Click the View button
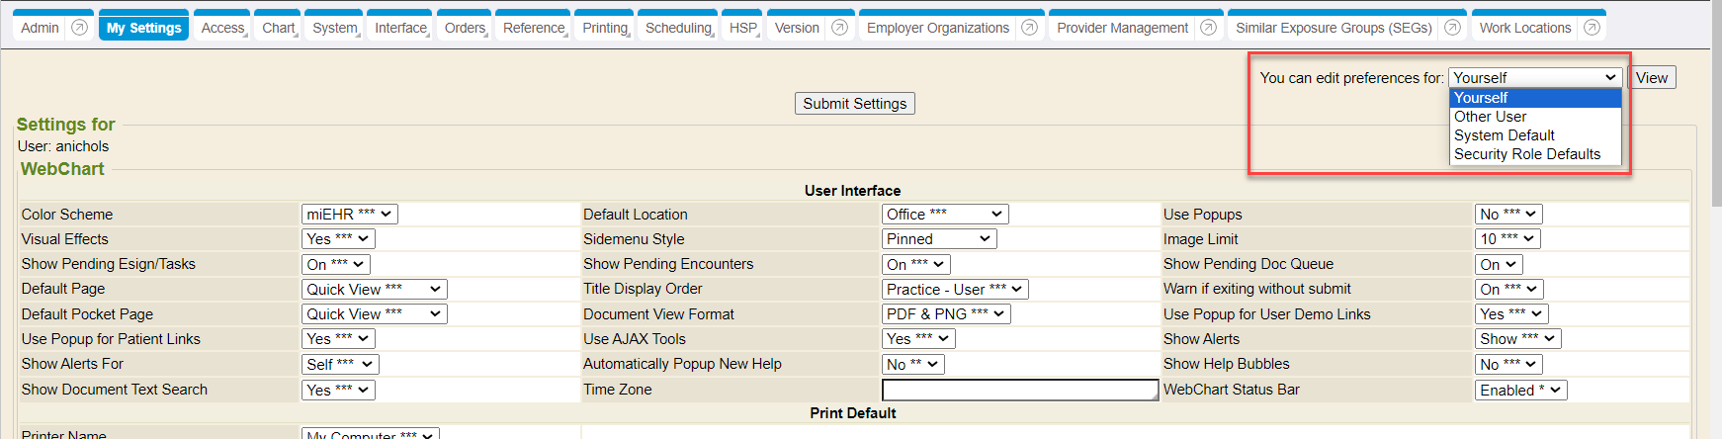The height and width of the screenshot is (439, 1722). 1651,78
